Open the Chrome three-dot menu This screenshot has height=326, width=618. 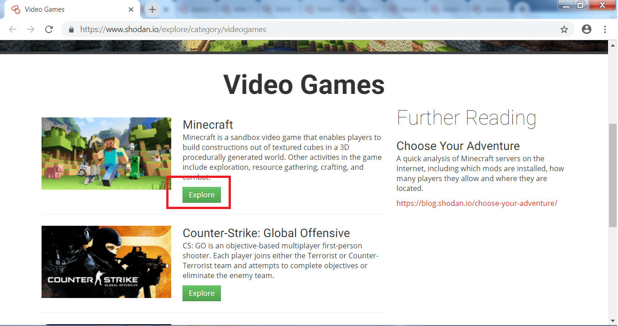coord(605,29)
